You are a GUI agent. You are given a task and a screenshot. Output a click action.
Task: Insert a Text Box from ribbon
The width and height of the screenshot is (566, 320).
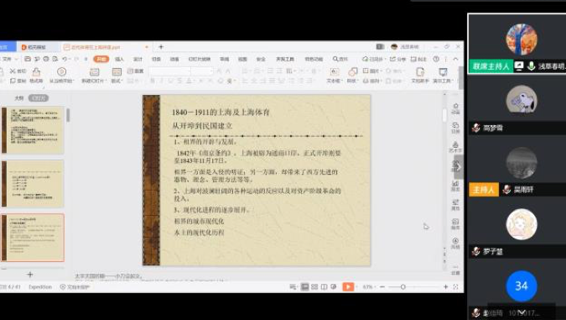coord(335,75)
